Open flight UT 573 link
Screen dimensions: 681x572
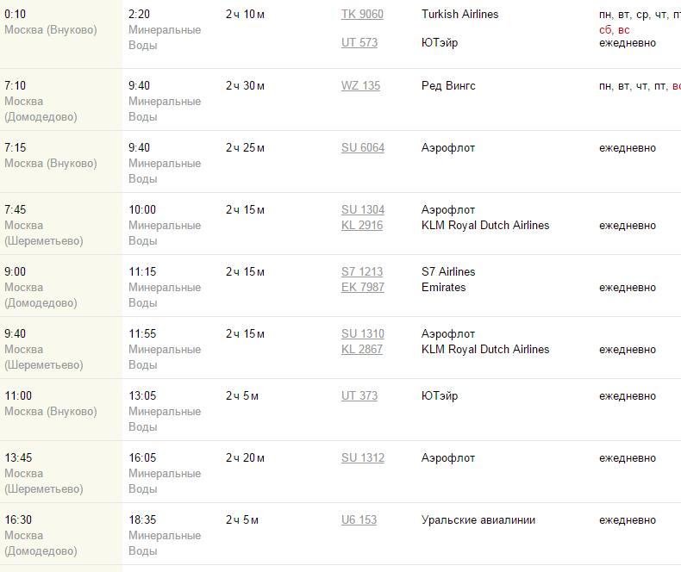359,42
